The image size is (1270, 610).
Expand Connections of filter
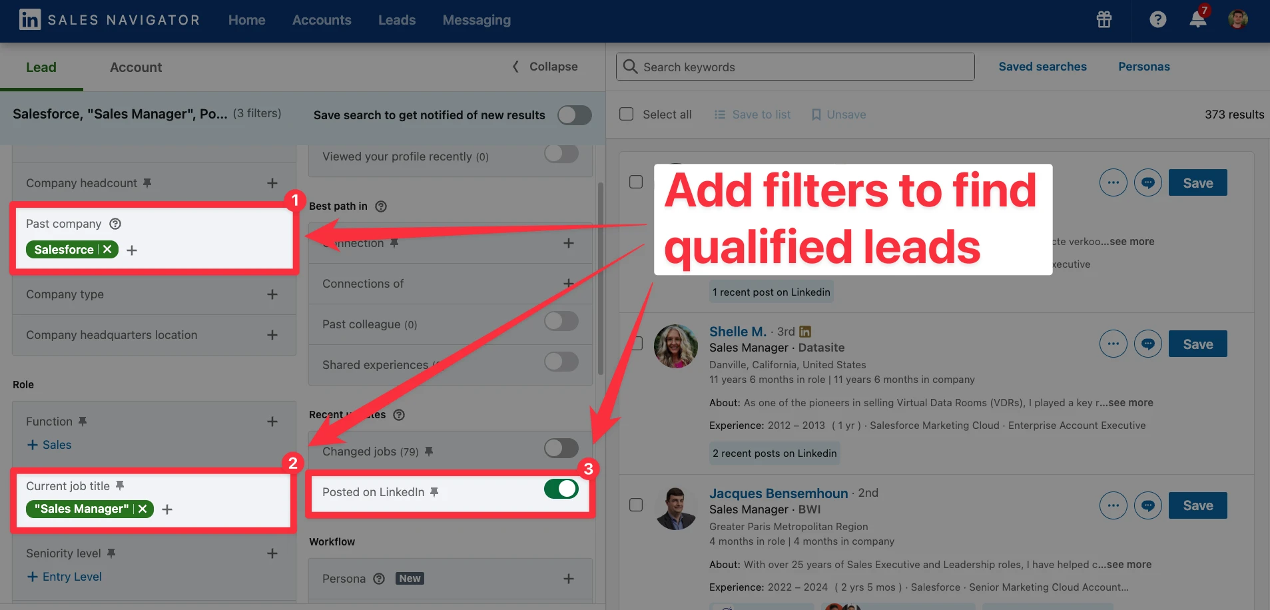click(x=569, y=284)
